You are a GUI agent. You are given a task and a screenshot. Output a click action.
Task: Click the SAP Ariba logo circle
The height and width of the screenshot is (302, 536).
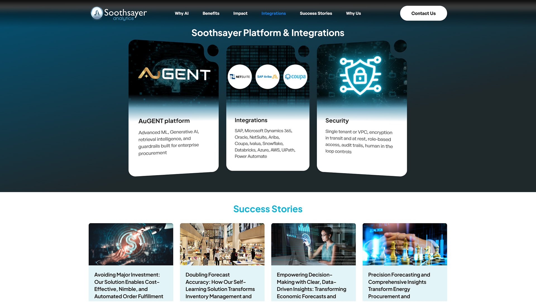pos(267,77)
